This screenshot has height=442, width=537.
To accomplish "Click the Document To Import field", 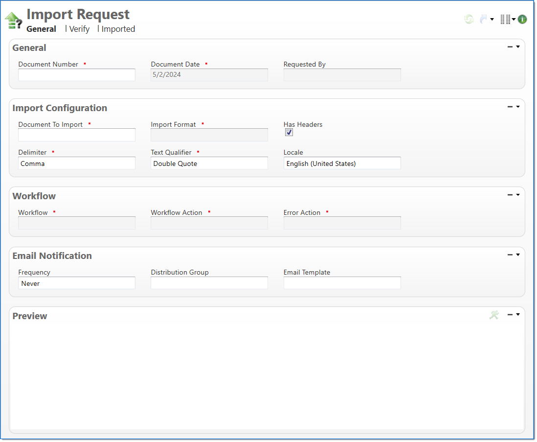I will pyautogui.click(x=77, y=135).
